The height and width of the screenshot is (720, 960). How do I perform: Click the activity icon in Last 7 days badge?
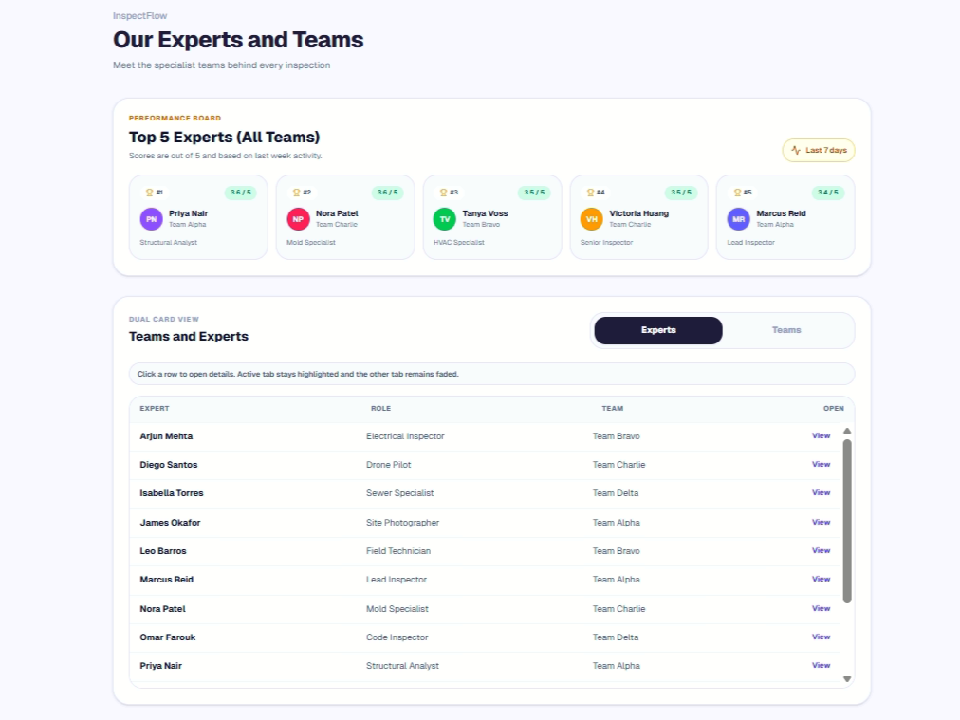[796, 150]
